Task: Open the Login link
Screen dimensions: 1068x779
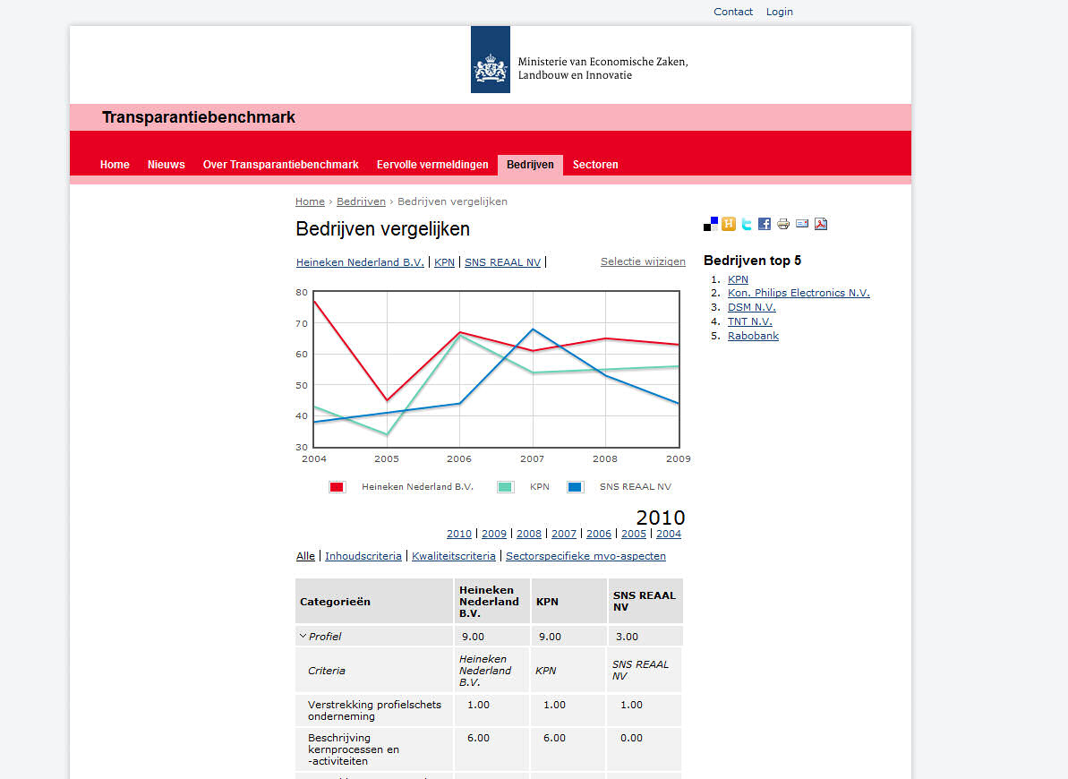Action: tap(779, 12)
